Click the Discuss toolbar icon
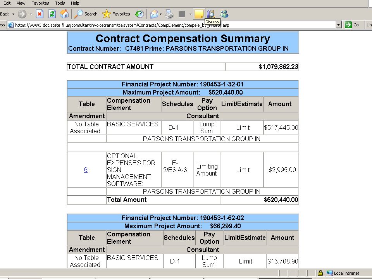372x279 pixels. tap(211, 14)
